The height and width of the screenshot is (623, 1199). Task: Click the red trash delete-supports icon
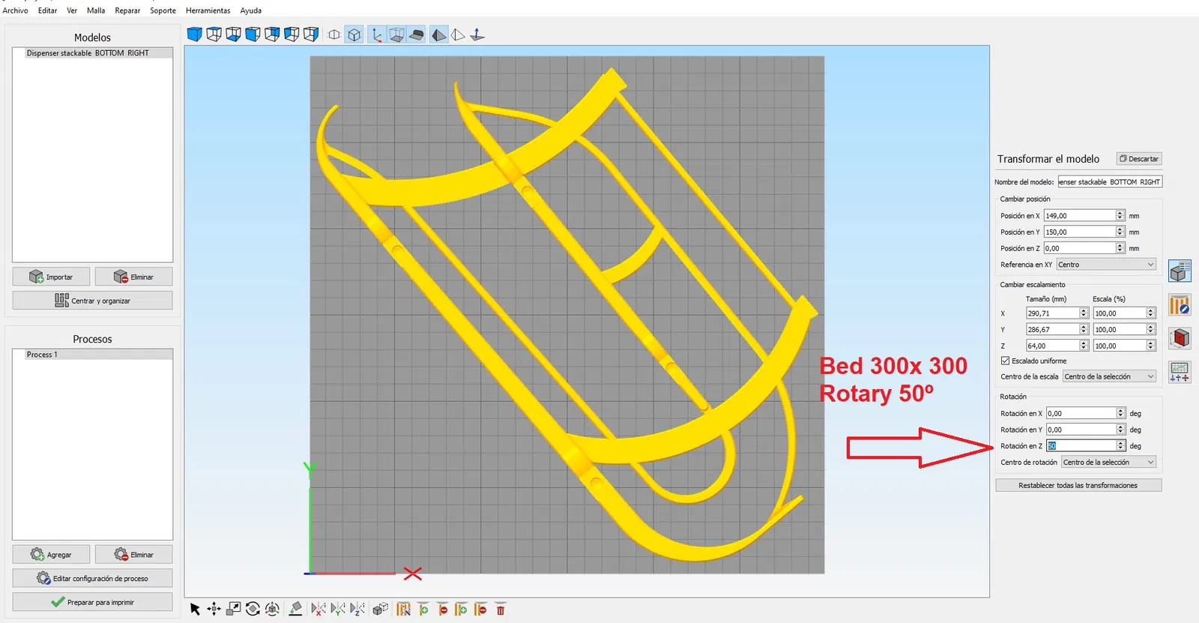[x=501, y=609]
